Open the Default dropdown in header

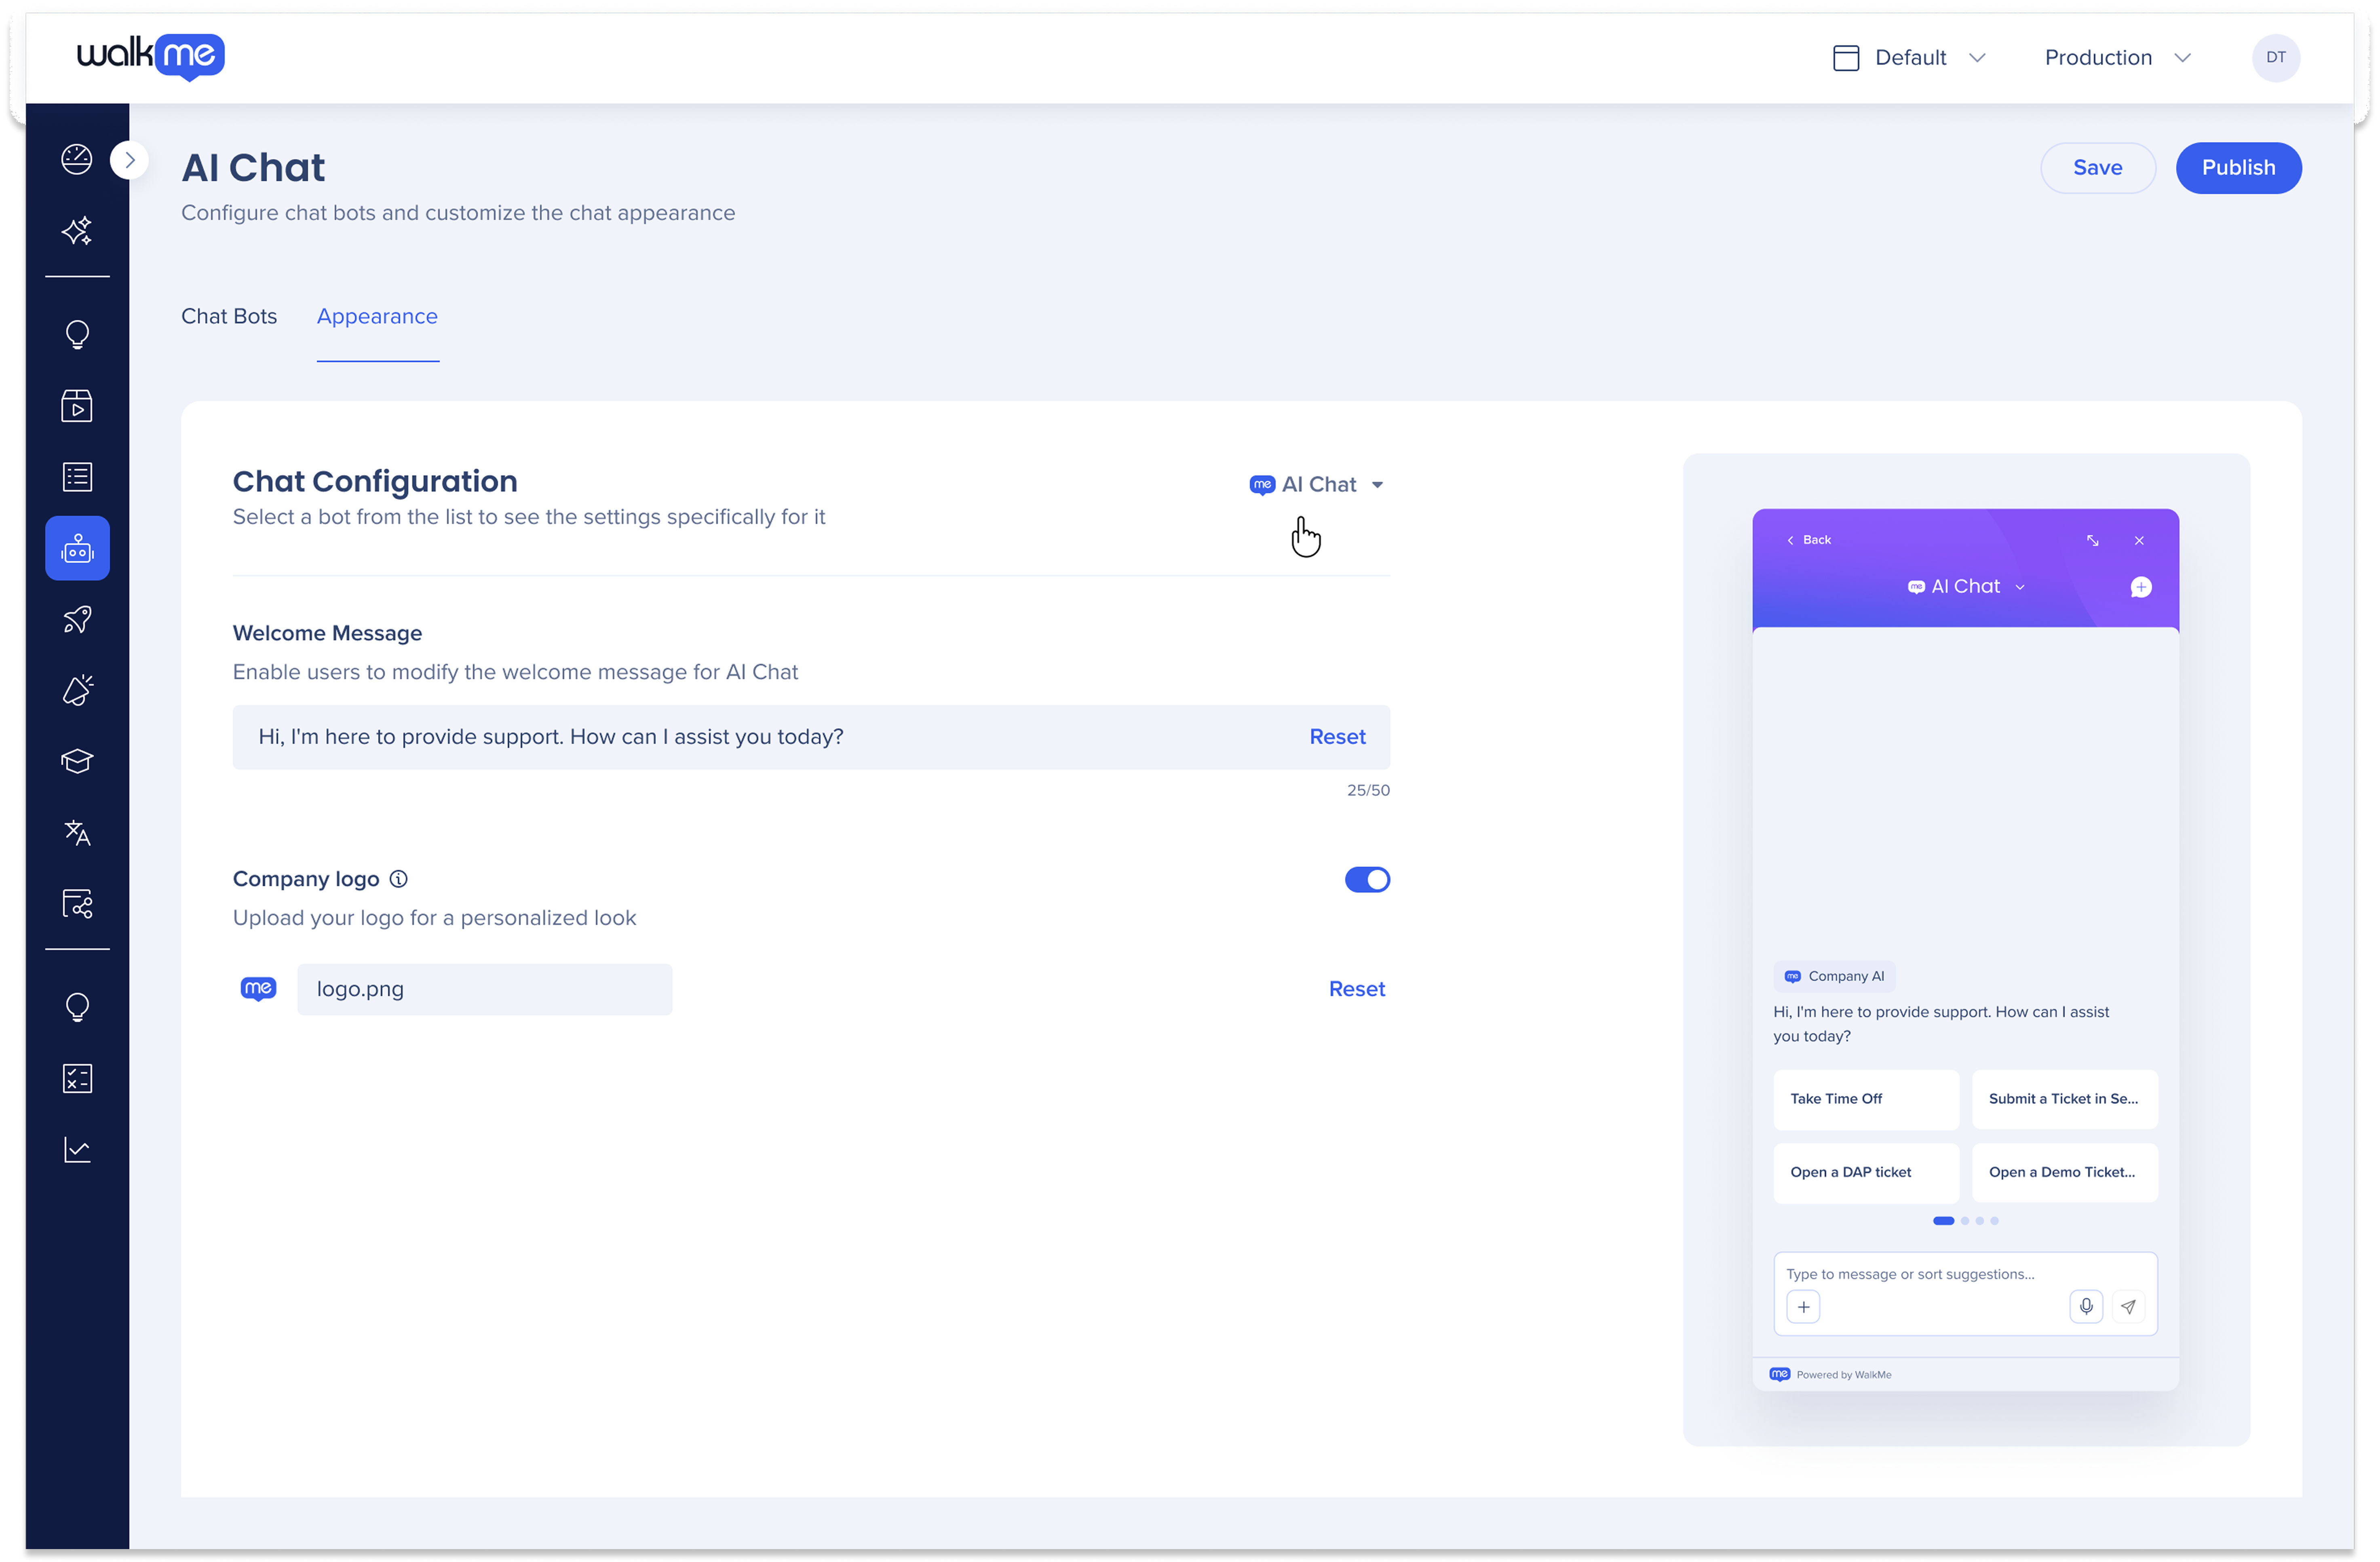click(x=1909, y=58)
